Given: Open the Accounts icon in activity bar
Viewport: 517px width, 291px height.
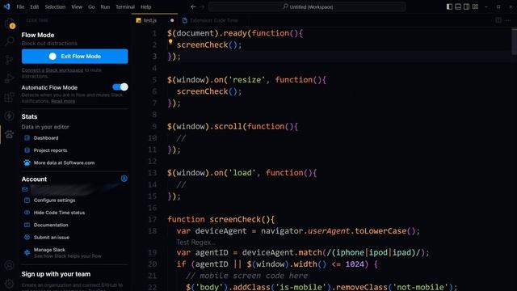Looking at the screenshot, I should [x=10, y=265].
